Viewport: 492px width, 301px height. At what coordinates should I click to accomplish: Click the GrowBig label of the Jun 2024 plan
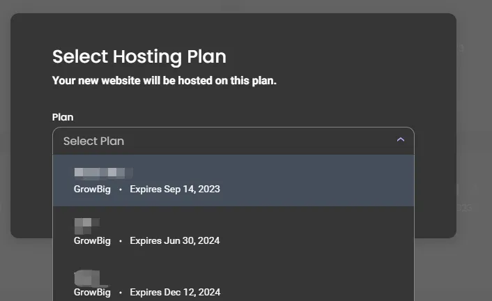[x=92, y=240]
